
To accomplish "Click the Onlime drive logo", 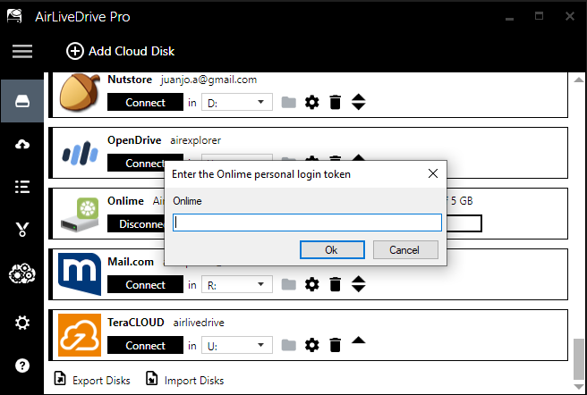I will click(x=80, y=214).
